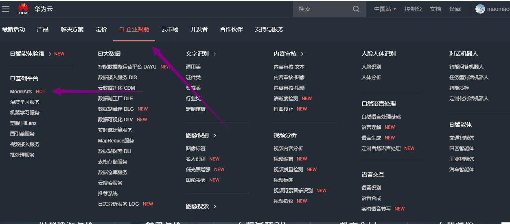Open 实时流计算服务 link
510x224 pixels.
click(x=115, y=130)
